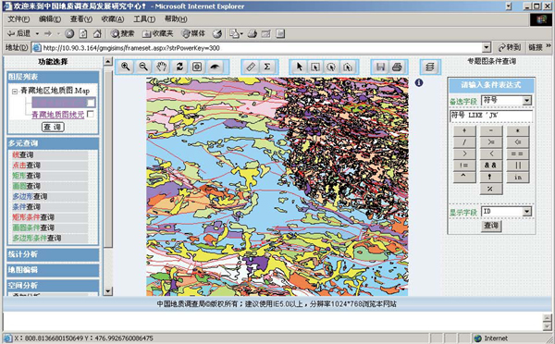555x344 pixels.
Task: Toggle the highlighted first layer checkbox
Action: pyautogui.click(x=91, y=103)
